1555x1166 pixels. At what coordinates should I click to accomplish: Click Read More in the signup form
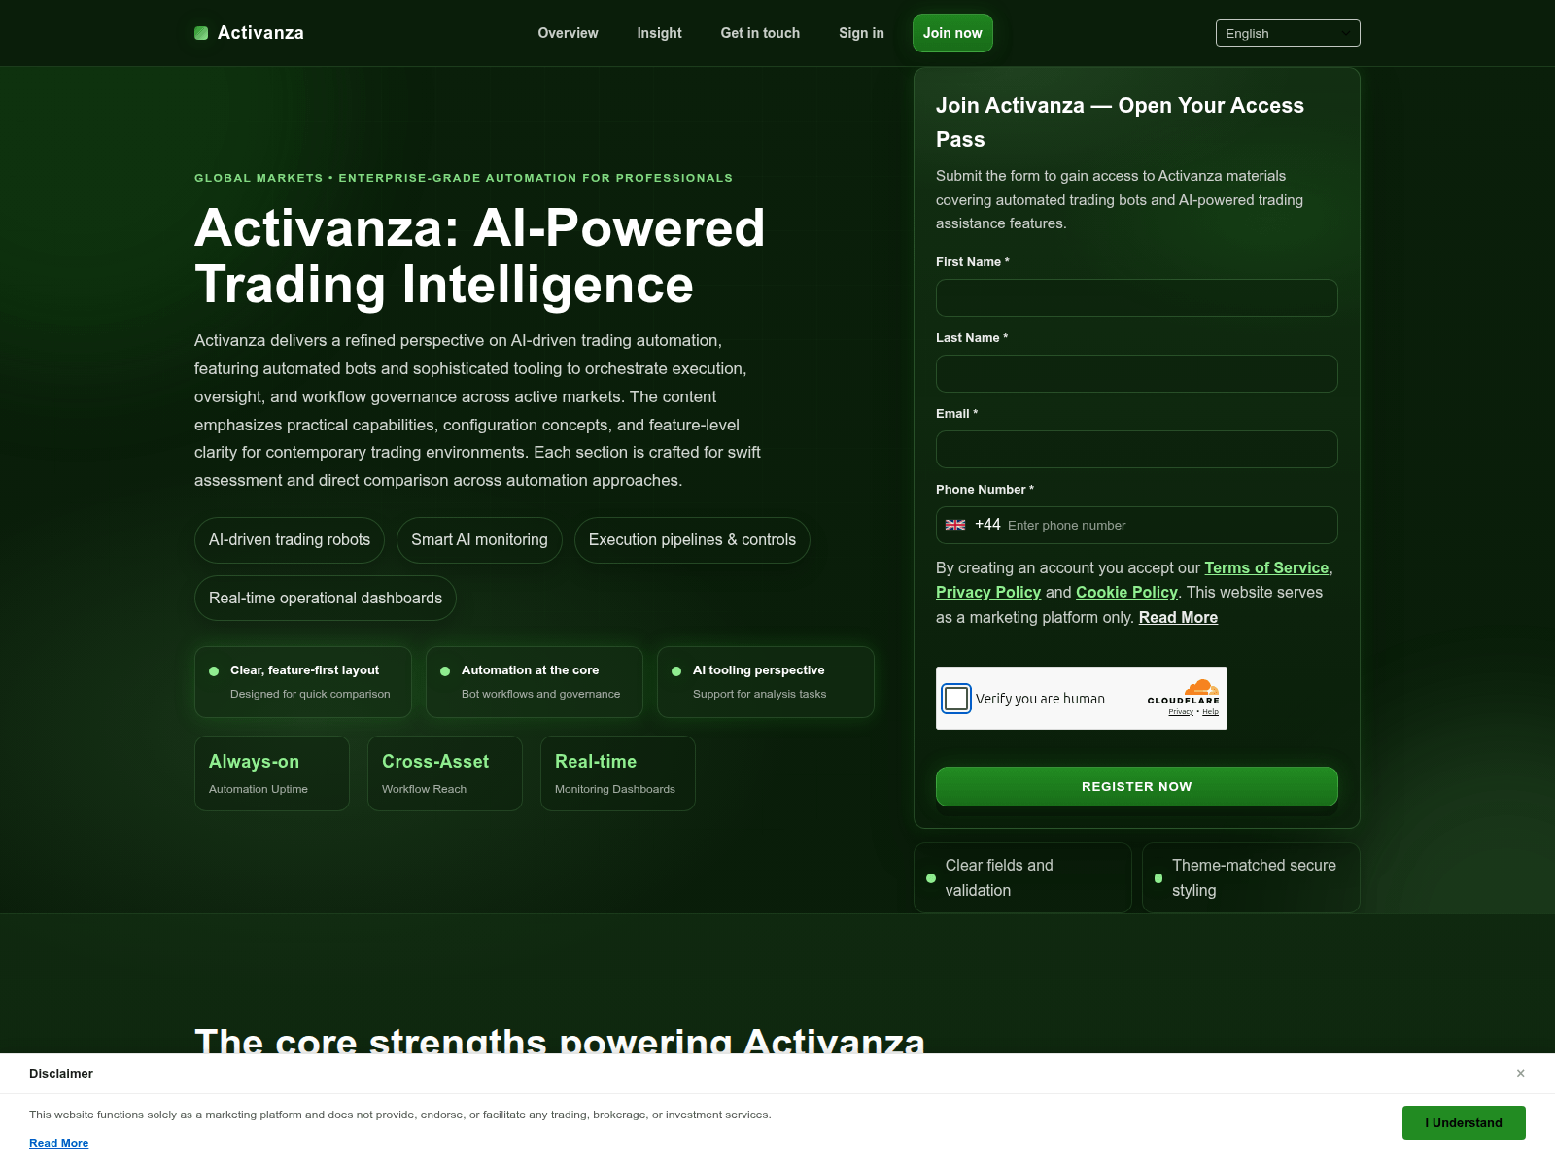1178,617
